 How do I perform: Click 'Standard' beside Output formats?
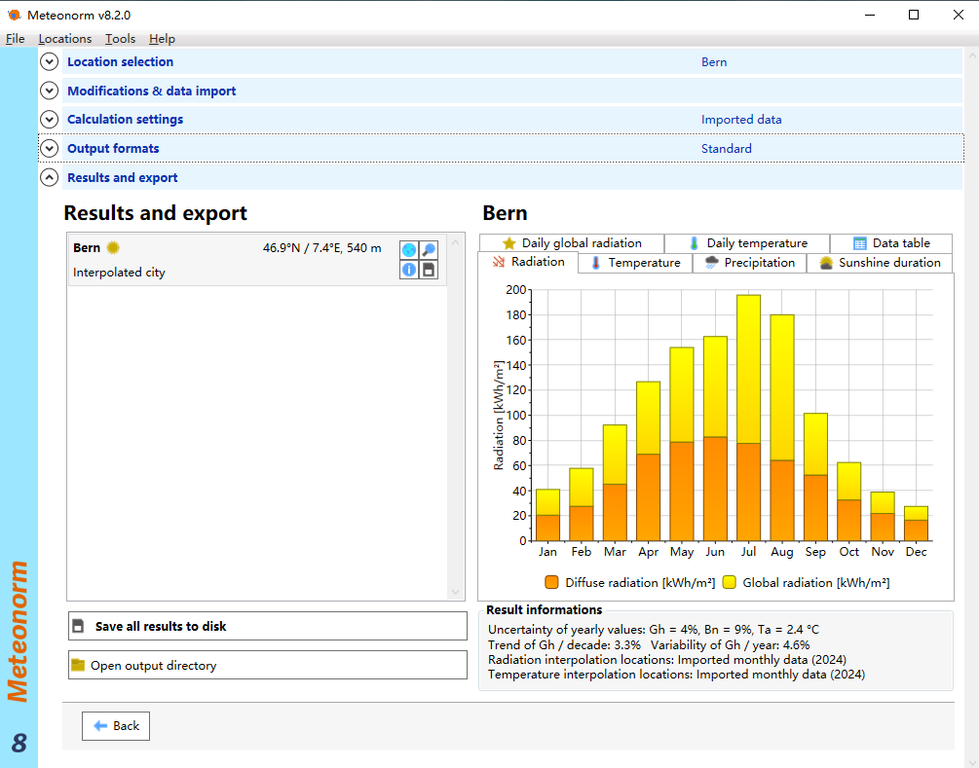tap(726, 149)
